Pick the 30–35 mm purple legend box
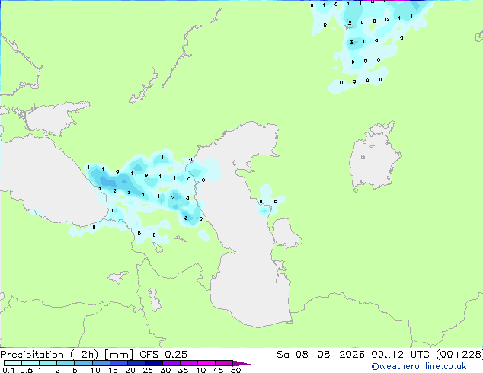This screenshot has width=483, height=373. pyautogui.click(x=171, y=363)
